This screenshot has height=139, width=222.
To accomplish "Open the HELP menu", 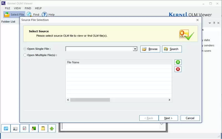I will (x=38, y=8).
